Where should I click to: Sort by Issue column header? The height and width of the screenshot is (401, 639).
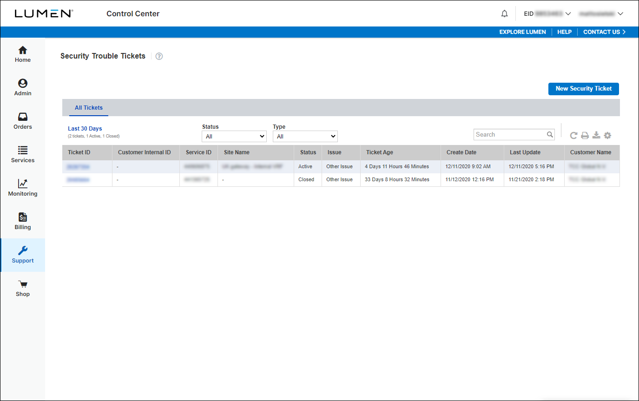pyautogui.click(x=334, y=152)
